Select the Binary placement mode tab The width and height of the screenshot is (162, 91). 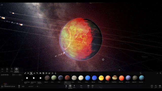[12, 70]
